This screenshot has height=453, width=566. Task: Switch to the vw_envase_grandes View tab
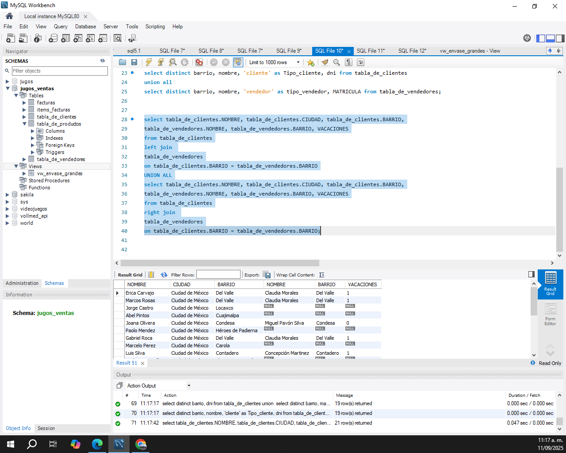click(470, 51)
